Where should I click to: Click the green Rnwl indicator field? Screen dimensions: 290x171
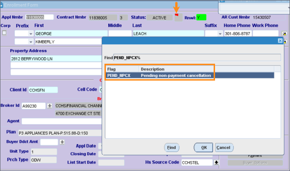tap(201, 17)
